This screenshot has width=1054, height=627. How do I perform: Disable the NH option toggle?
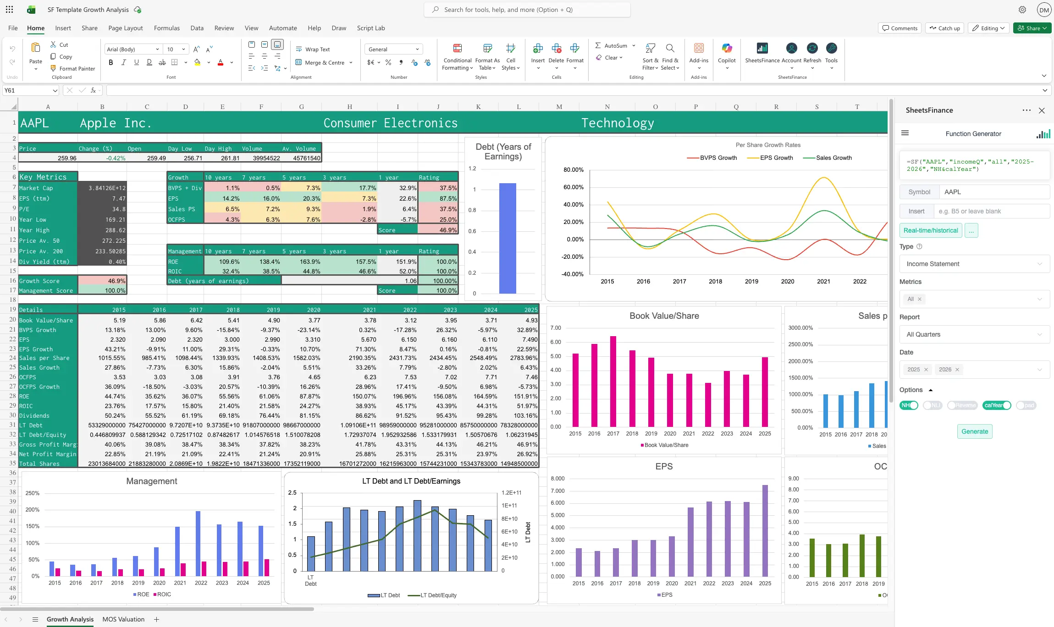[909, 405]
